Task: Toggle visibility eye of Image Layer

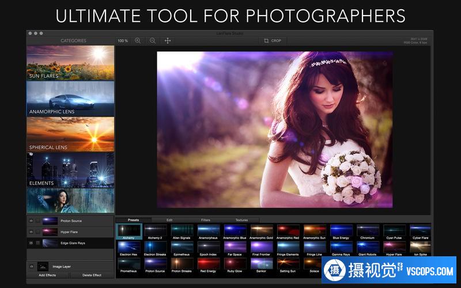Action: (32, 267)
